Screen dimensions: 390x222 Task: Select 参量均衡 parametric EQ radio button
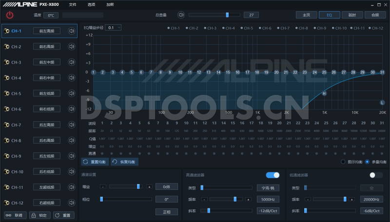point(367,162)
